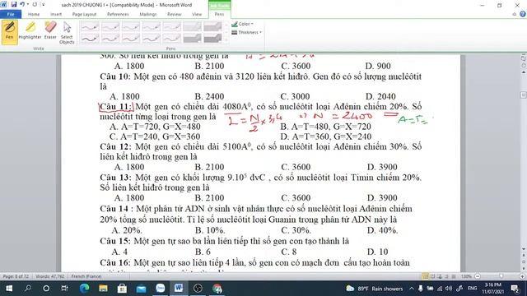Zoom out with the minus button
The image size is (527, 296).
click(478, 276)
